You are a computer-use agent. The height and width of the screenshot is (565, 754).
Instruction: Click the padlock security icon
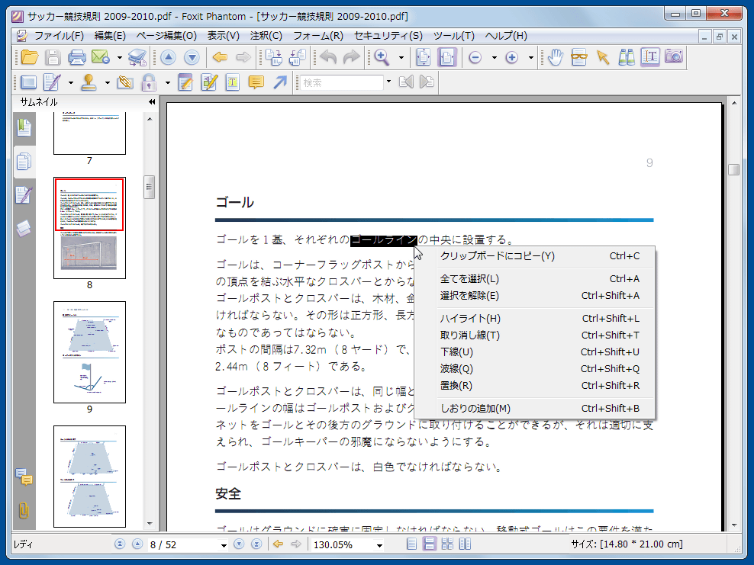[x=149, y=82]
